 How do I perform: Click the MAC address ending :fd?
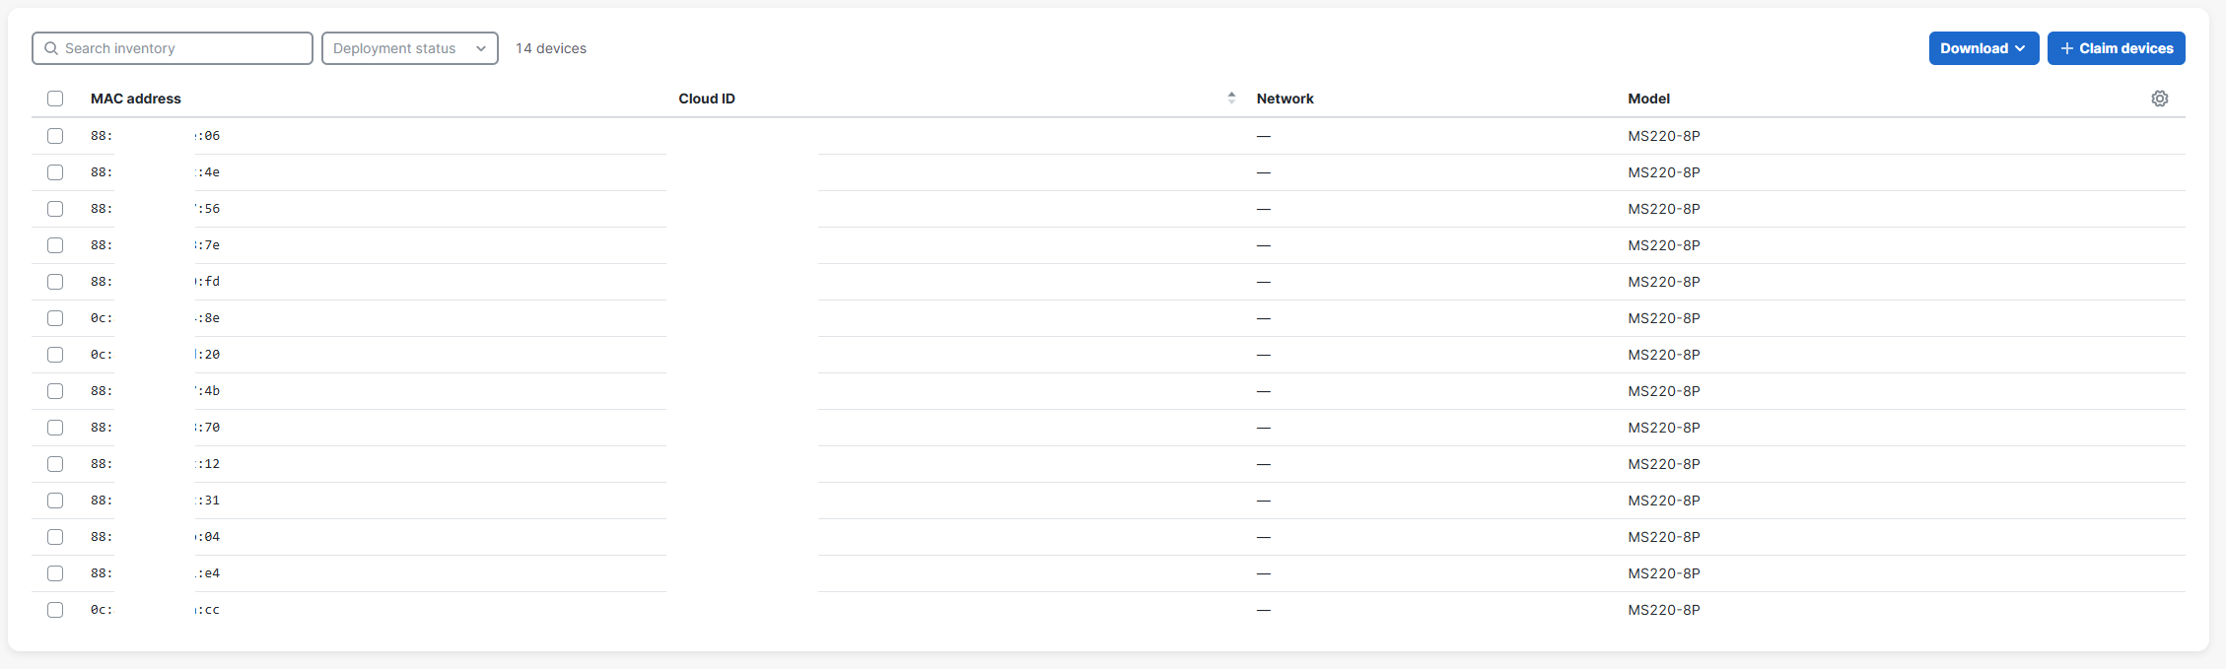pos(156,282)
